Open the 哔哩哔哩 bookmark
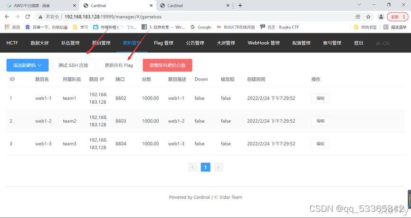Viewport: 411px width, 218px height. tap(115, 27)
